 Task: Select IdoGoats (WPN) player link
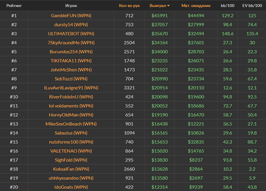71,187
